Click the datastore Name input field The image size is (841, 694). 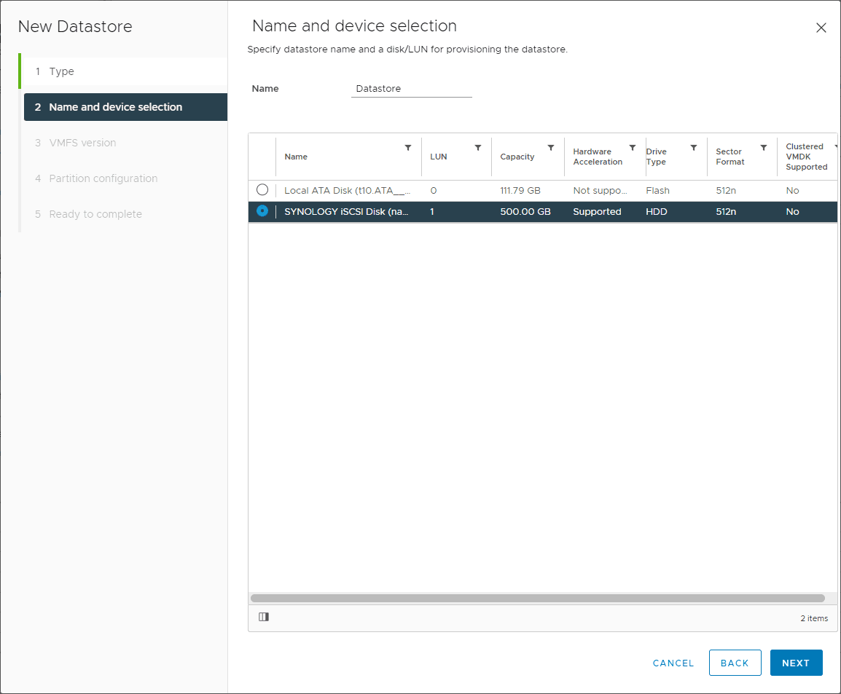411,89
